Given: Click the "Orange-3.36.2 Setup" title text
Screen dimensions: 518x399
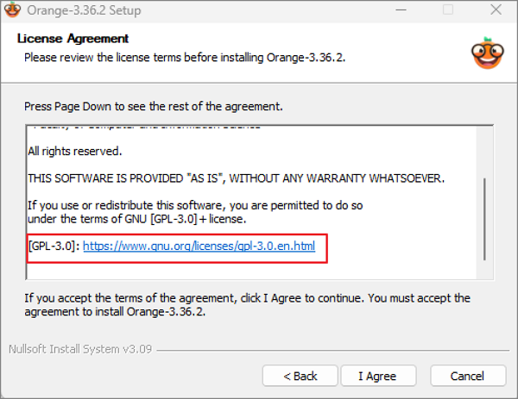Looking at the screenshot, I should (84, 10).
